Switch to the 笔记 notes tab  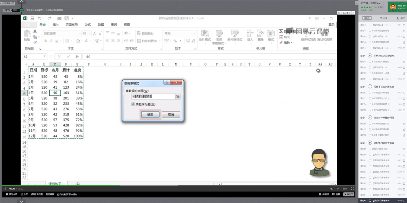[x=401, y=18]
